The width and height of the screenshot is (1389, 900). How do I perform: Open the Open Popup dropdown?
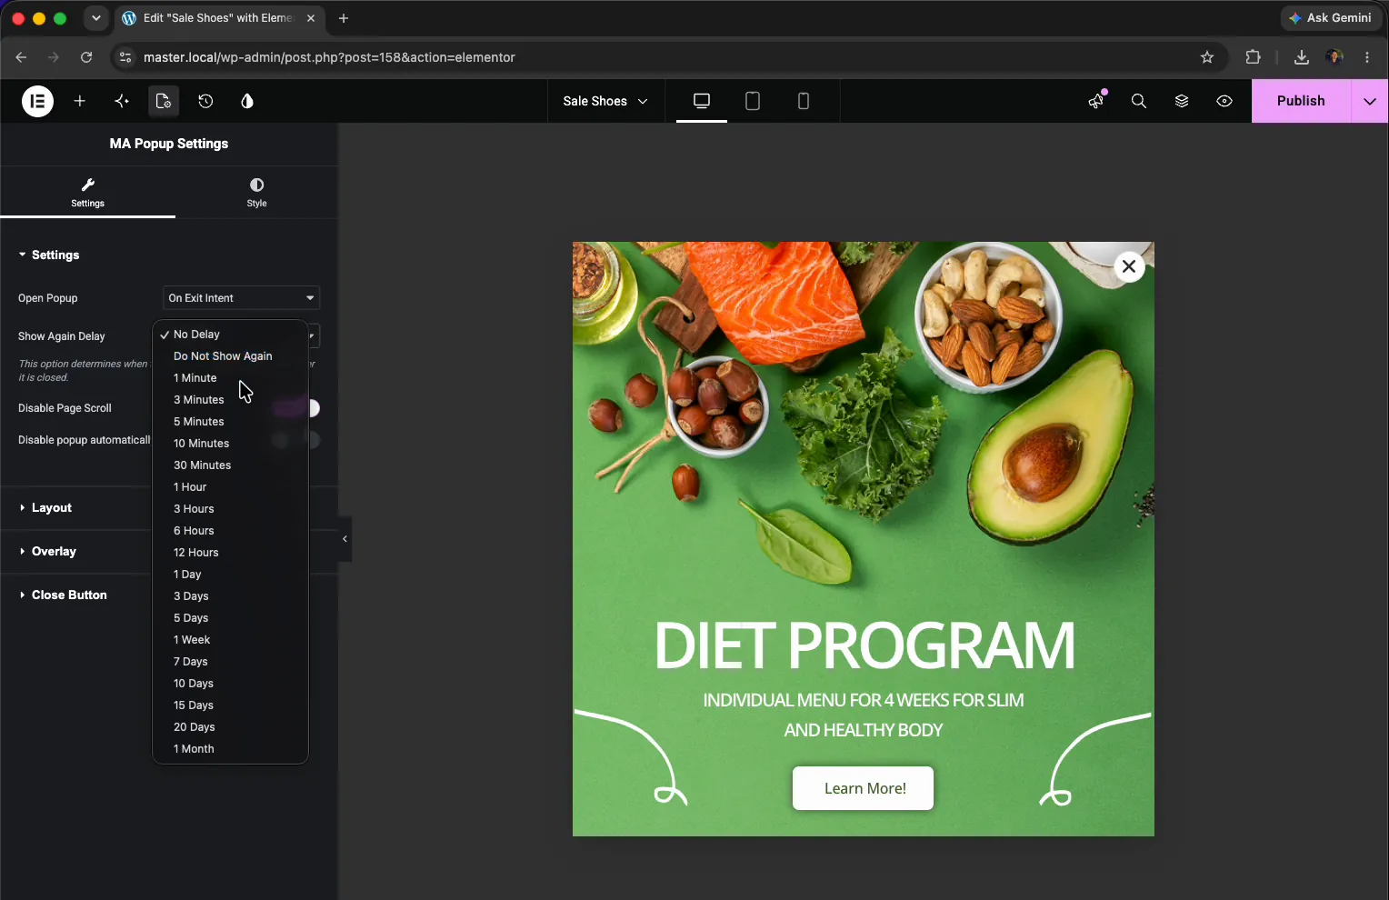(x=242, y=298)
